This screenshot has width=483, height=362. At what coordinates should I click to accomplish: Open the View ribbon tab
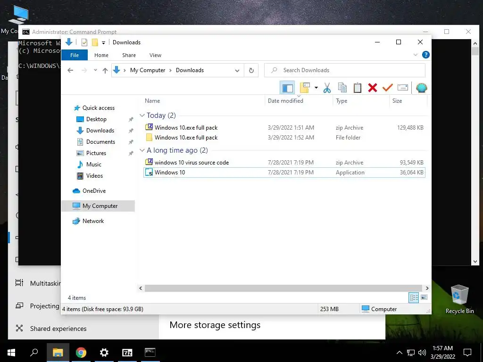[155, 55]
